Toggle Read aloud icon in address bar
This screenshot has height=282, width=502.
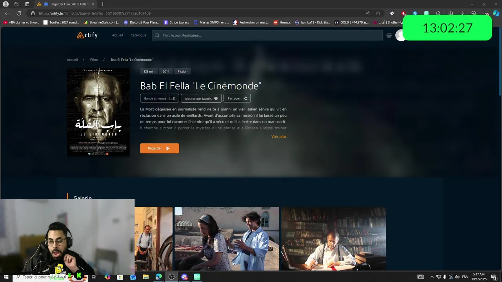(367, 13)
